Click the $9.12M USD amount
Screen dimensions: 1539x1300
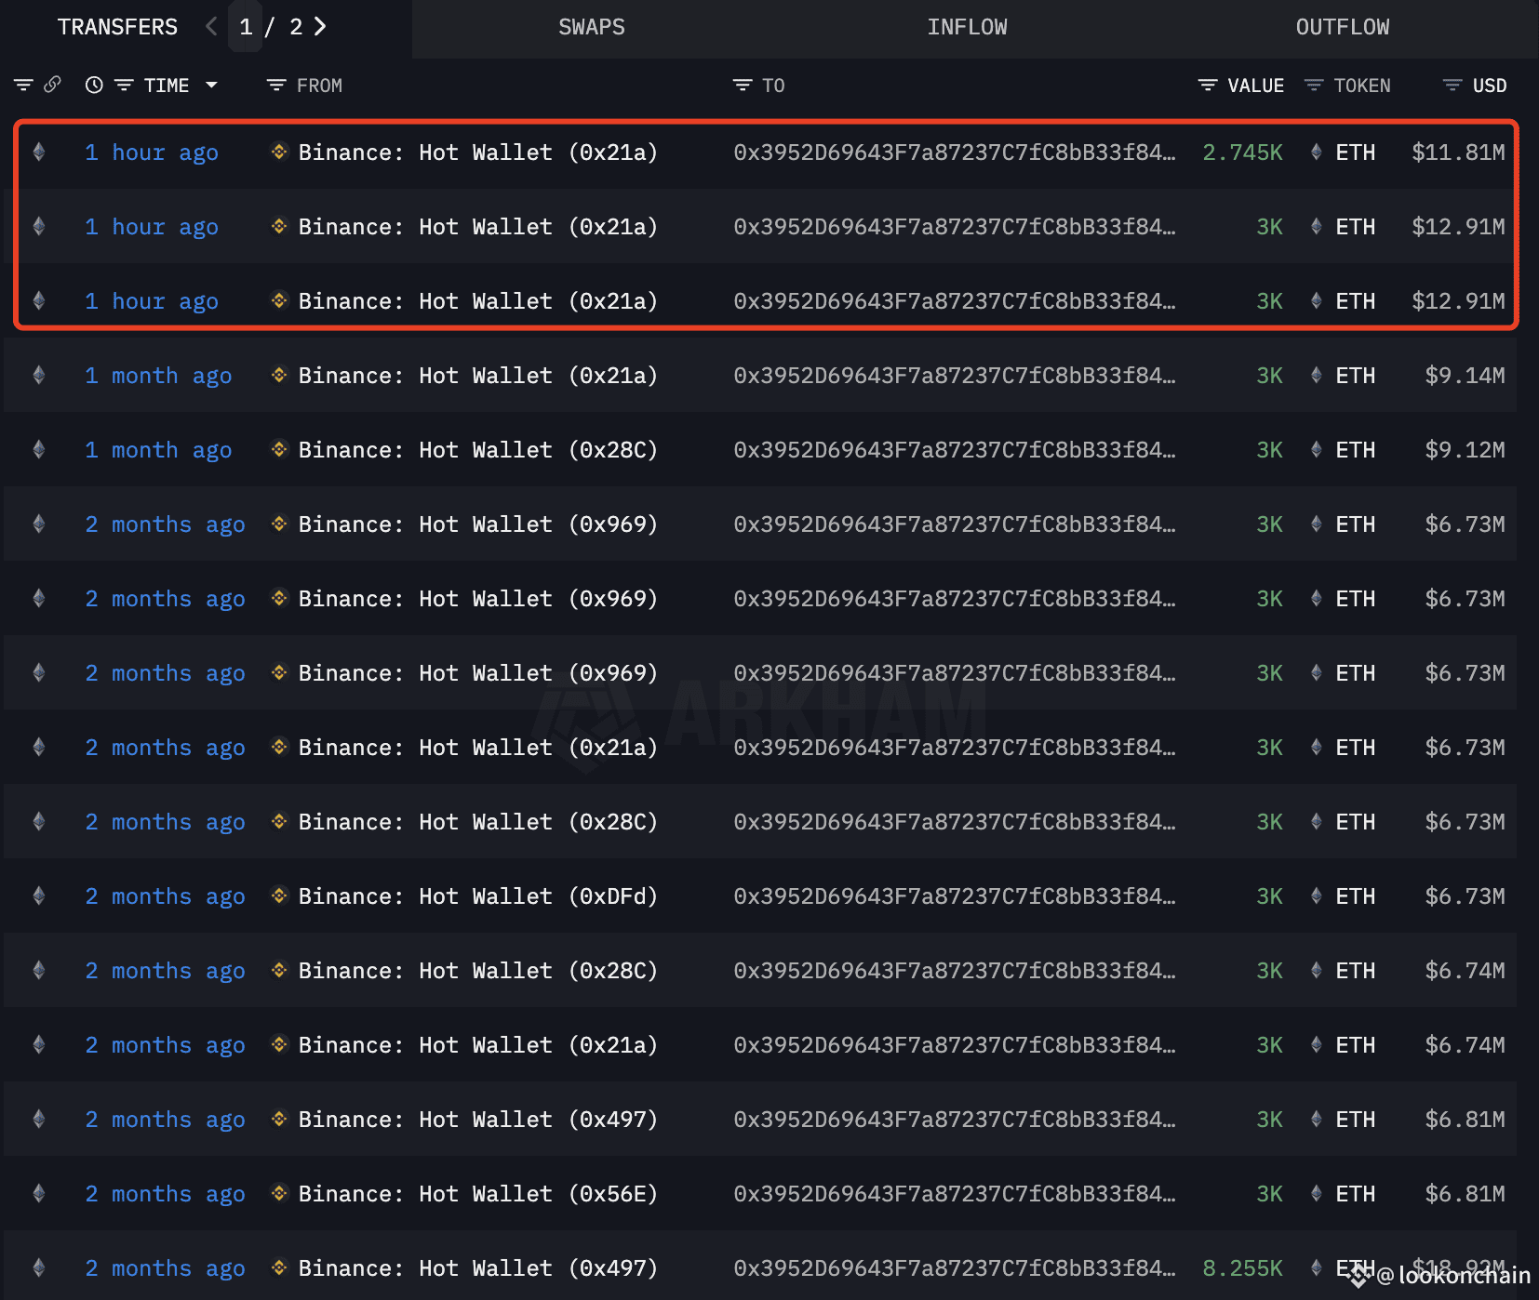pos(1465,450)
